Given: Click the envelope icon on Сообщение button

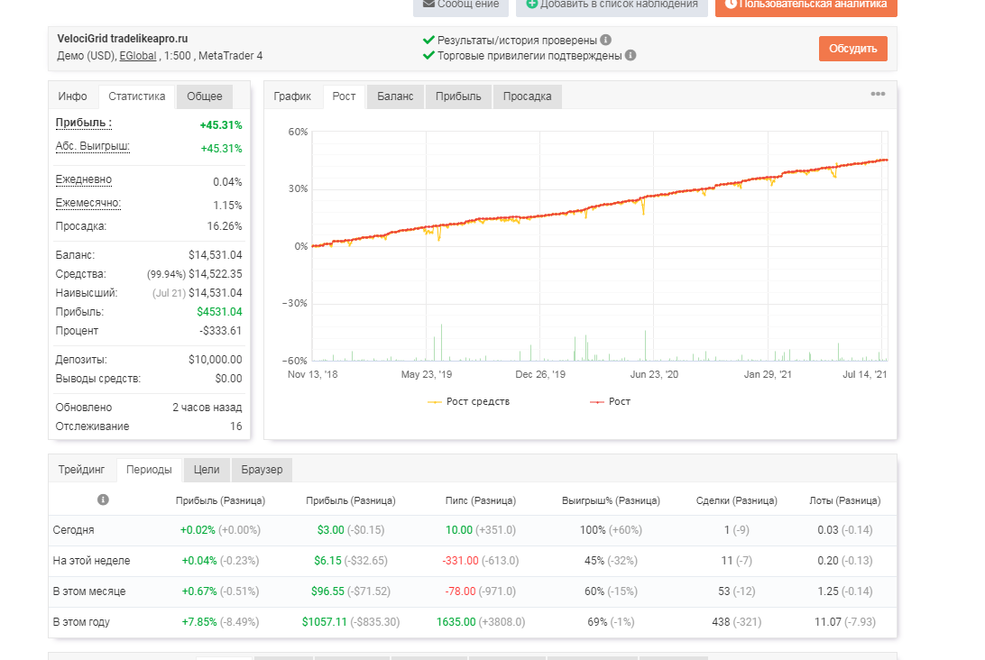Looking at the screenshot, I should (429, 4).
